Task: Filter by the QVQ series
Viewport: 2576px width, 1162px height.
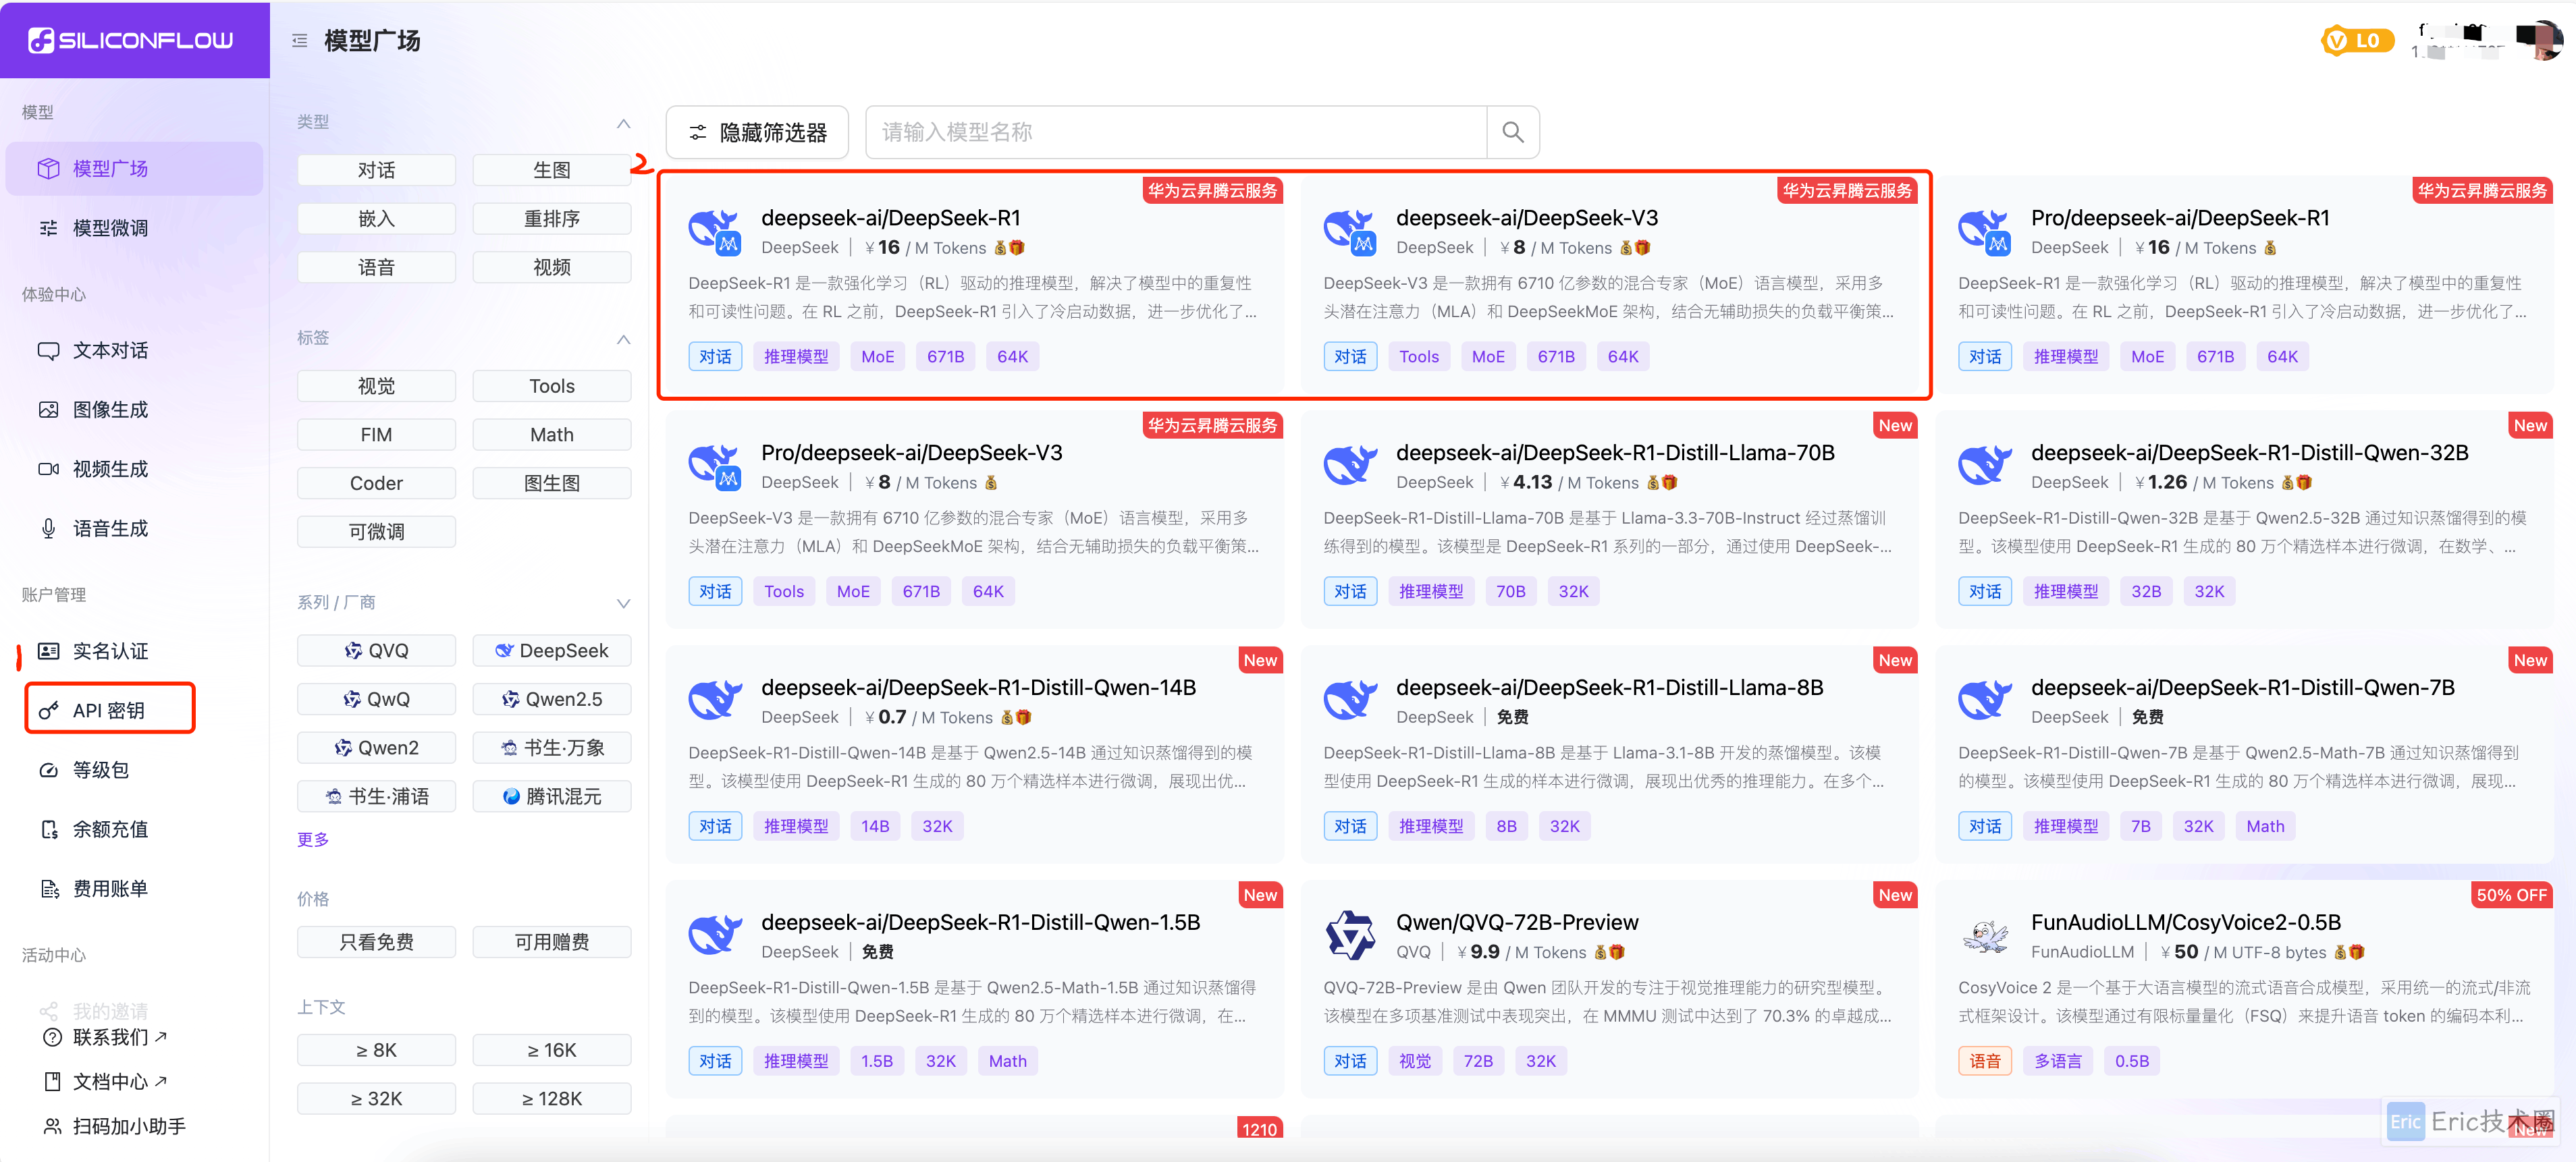Action: [376, 651]
